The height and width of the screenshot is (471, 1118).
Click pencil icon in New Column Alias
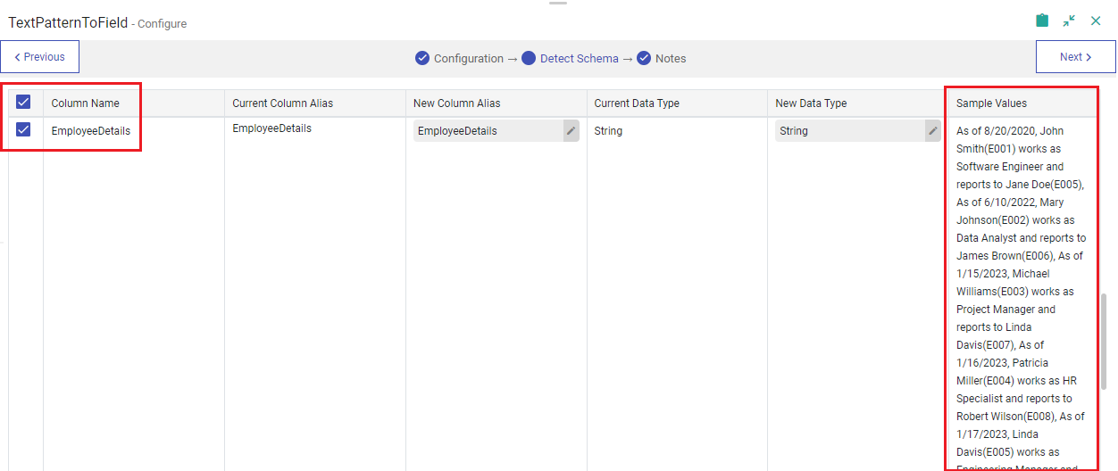(x=571, y=131)
